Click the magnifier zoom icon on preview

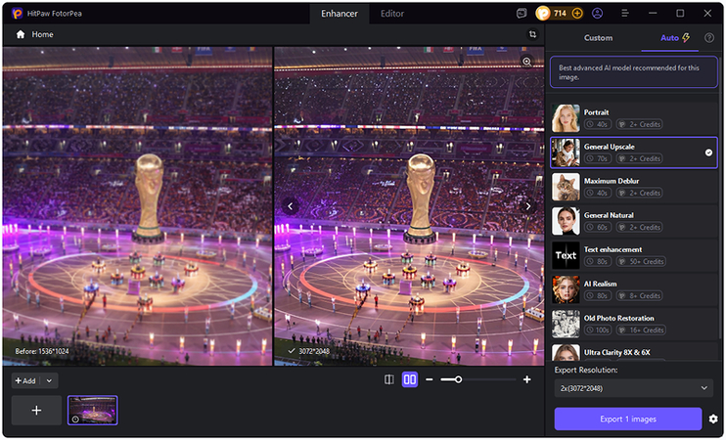pos(527,62)
